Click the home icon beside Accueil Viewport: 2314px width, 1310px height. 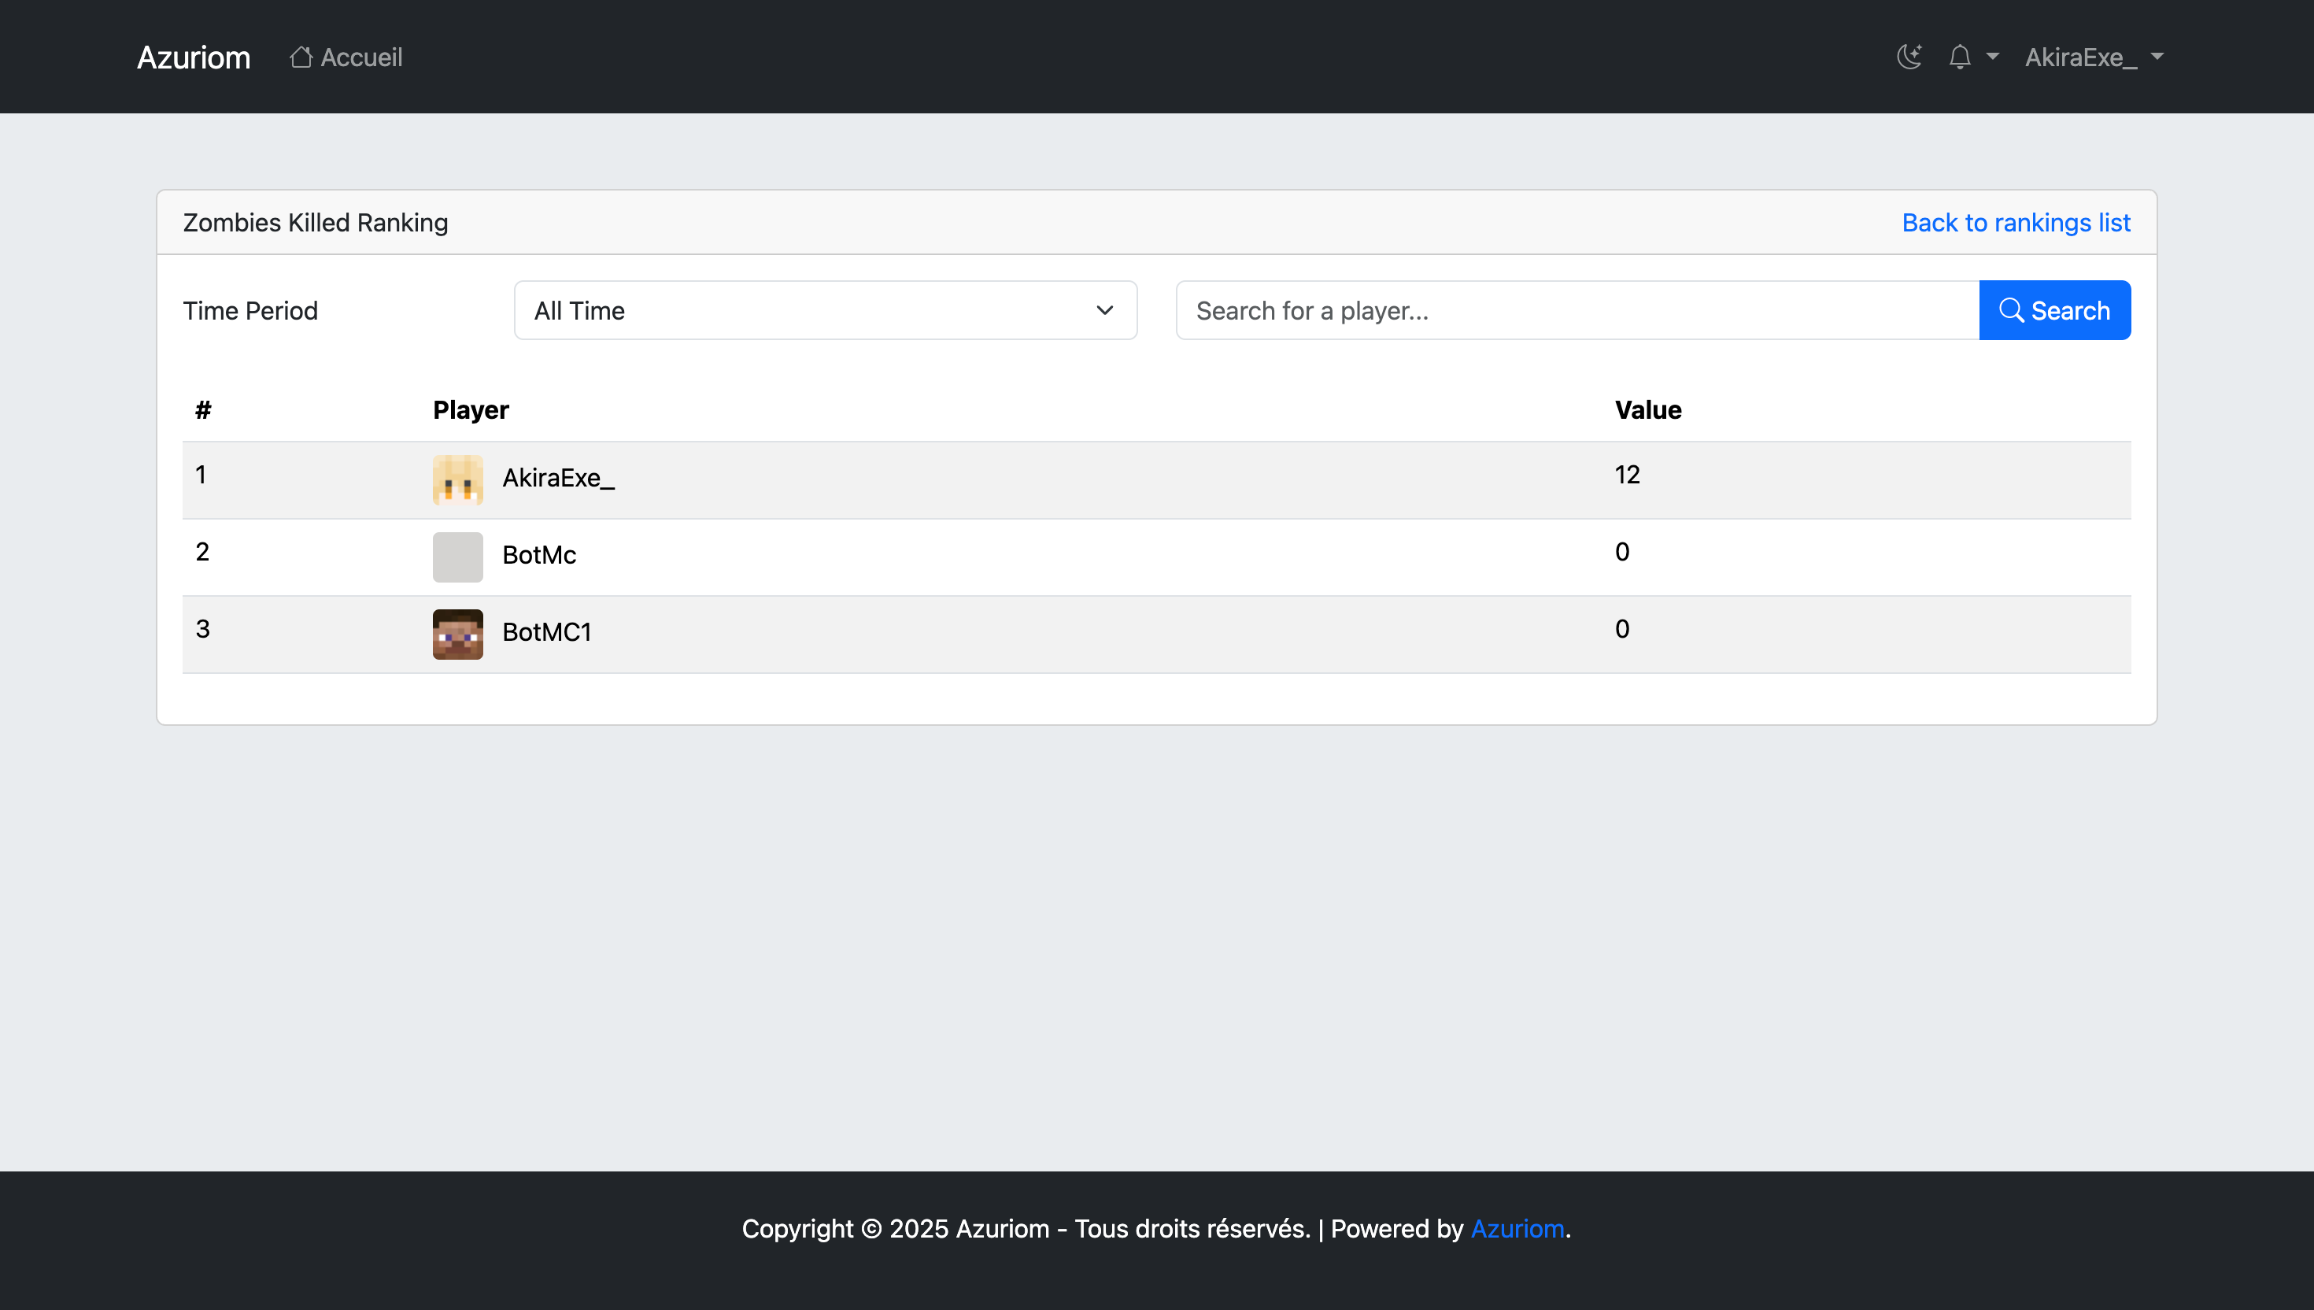point(301,57)
